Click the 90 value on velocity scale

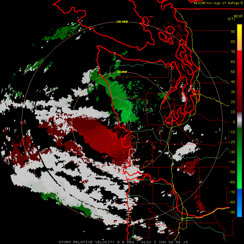(x=233, y=32)
